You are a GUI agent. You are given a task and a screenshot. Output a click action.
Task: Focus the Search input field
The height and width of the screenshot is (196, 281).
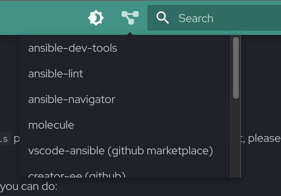[221, 18]
